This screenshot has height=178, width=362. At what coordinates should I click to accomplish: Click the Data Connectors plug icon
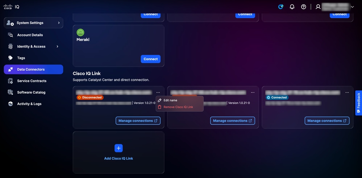11,69
